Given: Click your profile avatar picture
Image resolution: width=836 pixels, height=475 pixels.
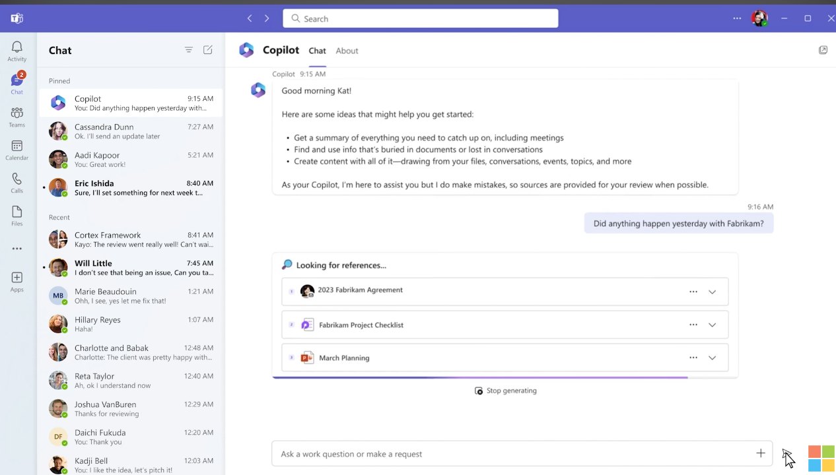Looking at the screenshot, I should tap(759, 18).
